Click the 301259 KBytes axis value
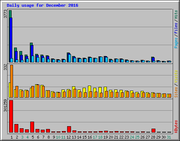This screenshot has height=141, width=180. click(5, 106)
